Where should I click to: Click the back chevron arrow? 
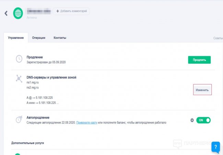6,13
